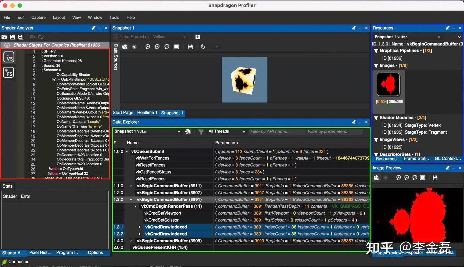
Task: Save the Image Preview to disk
Action: point(435,178)
